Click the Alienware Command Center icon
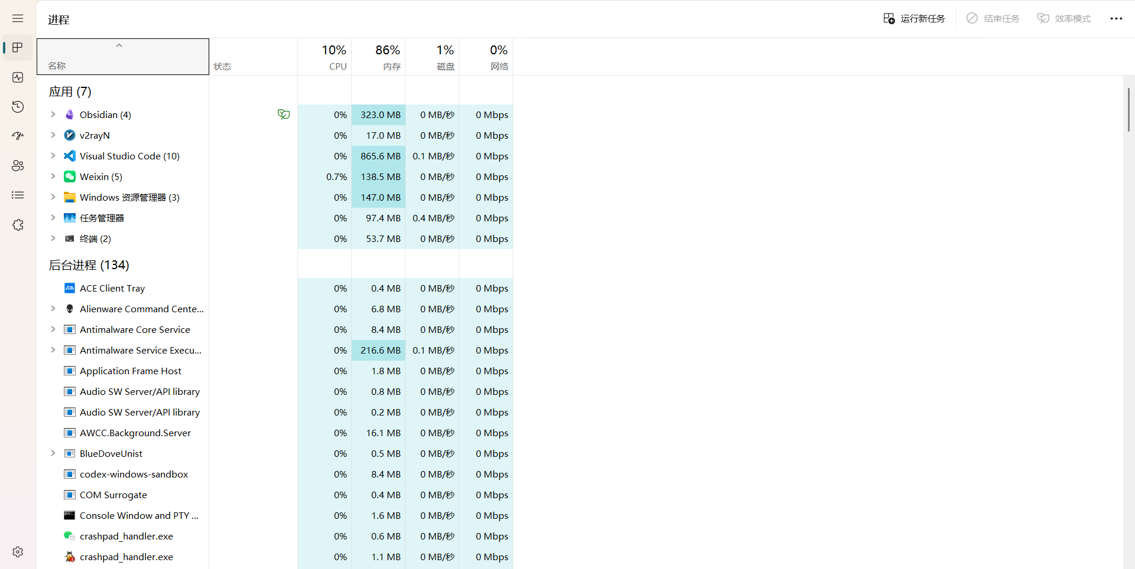The image size is (1135, 569). coord(70,309)
